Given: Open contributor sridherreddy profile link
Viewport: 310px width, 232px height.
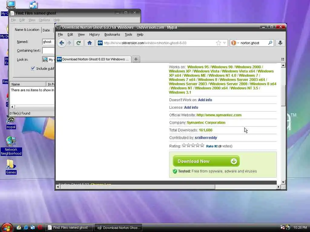Looking at the screenshot, I should [x=206, y=138].
